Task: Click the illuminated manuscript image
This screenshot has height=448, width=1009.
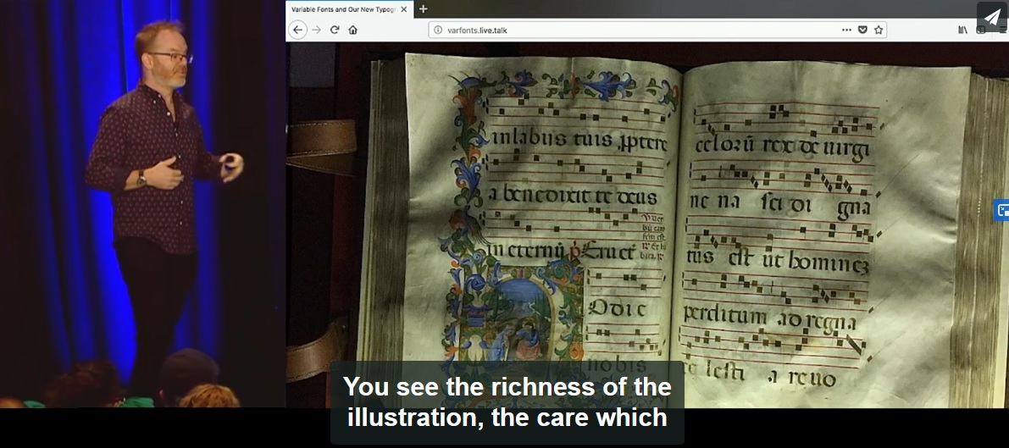Action: pyautogui.click(x=647, y=224)
